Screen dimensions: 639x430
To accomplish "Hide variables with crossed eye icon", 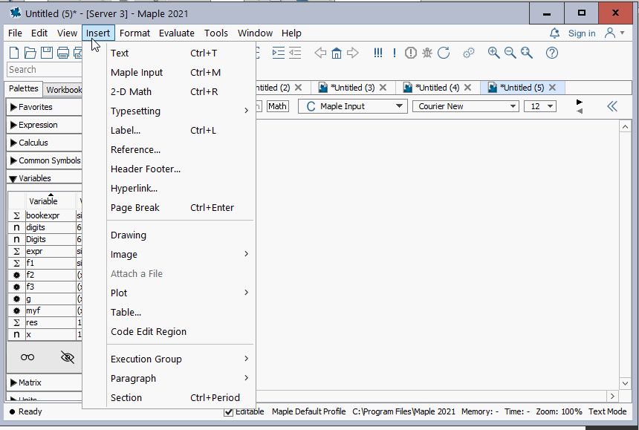I will 67,357.
